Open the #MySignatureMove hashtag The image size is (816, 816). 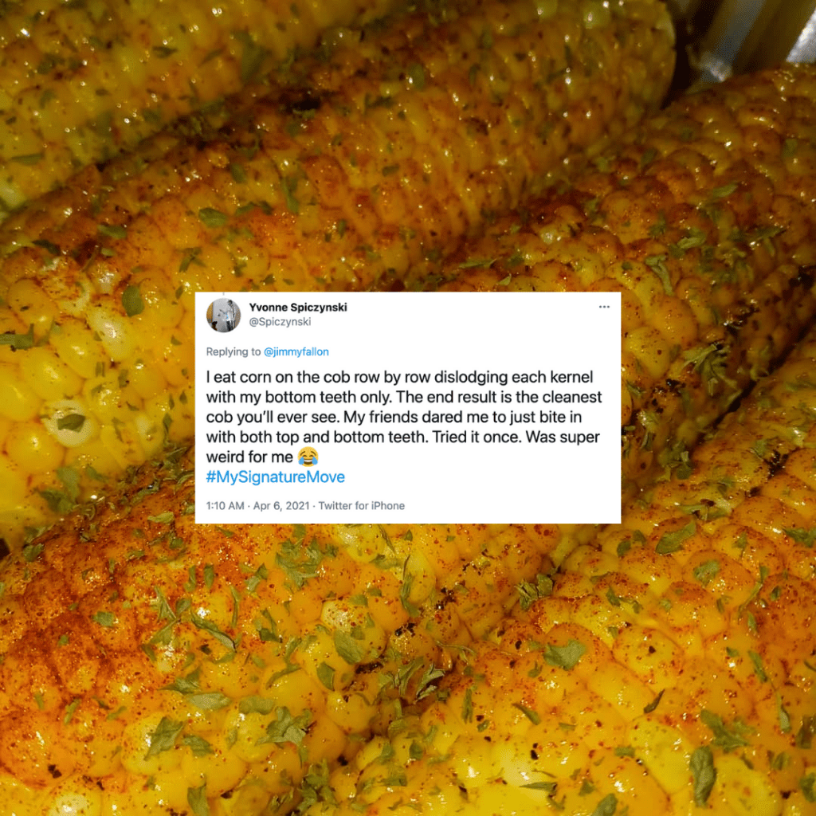point(275,477)
